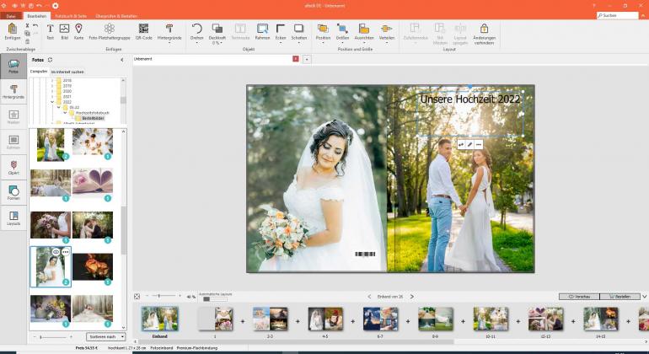
Task: Click the Bestellen order button
Action: coord(620,297)
